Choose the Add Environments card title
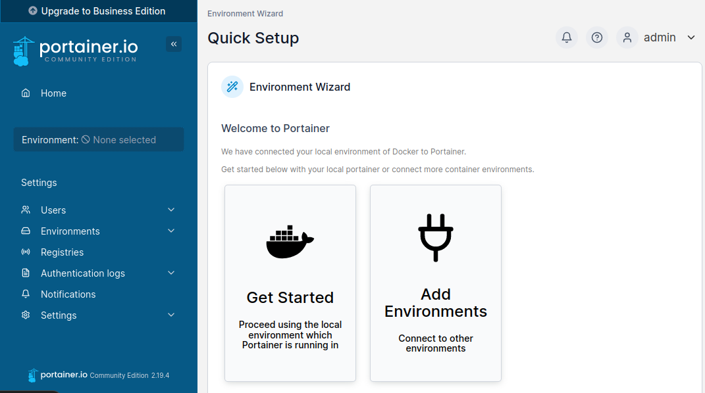This screenshot has width=705, height=393. (x=436, y=303)
